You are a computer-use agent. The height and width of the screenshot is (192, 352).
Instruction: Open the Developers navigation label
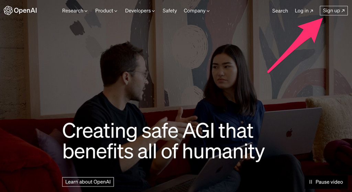pyautogui.click(x=138, y=11)
